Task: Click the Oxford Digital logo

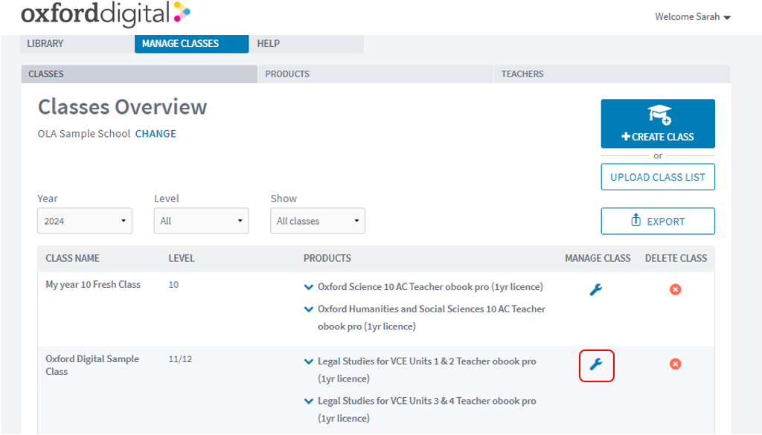Action: 106,13
